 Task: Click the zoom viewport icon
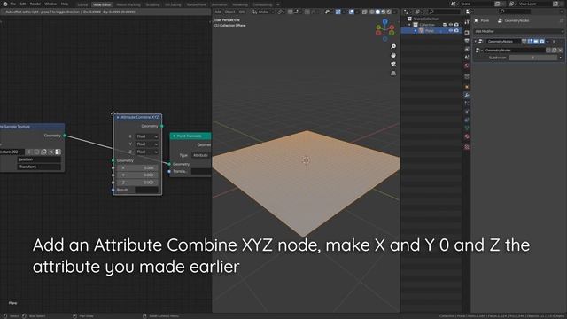point(393,47)
